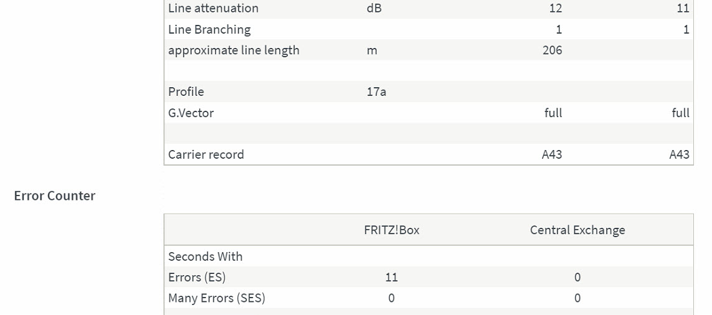Click the G.Vector row label
Image resolution: width=712 pixels, height=315 pixels.
191,113
